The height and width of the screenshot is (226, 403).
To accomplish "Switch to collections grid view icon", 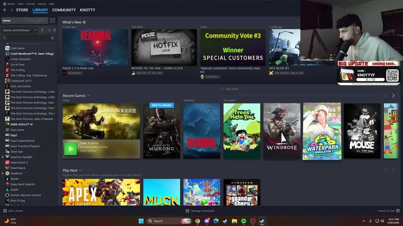I will pos(53,21).
